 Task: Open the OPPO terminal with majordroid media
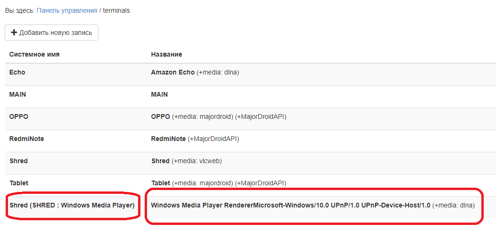pos(160,116)
